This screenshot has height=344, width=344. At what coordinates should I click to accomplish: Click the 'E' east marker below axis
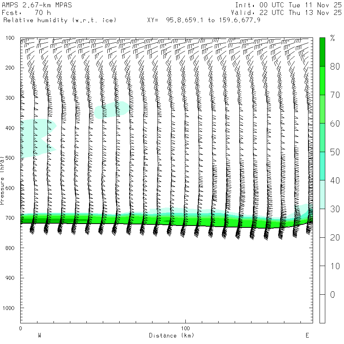click(307, 335)
